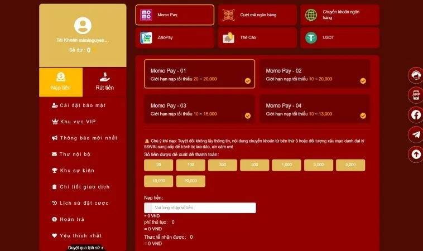Open Hoàn trả menu item
The height and width of the screenshot is (251, 423).
click(x=68, y=219)
